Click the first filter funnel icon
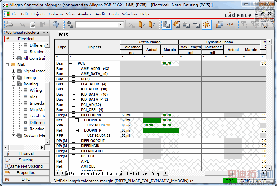 pyautogui.click(x=244, y=24)
